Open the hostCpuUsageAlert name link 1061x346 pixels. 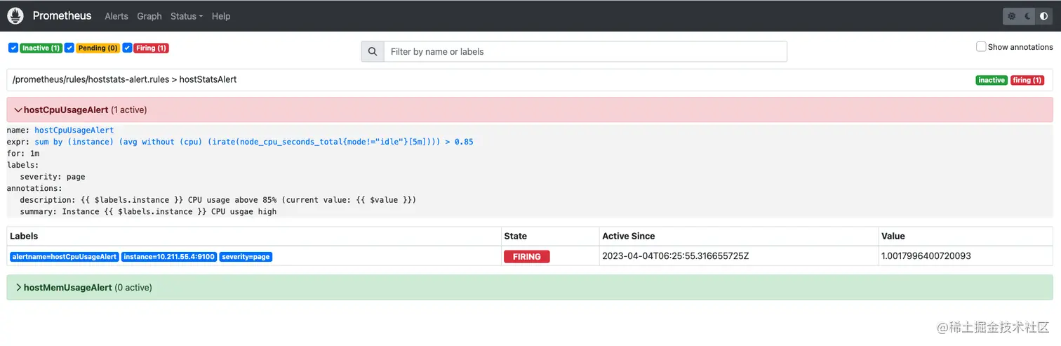(74, 130)
